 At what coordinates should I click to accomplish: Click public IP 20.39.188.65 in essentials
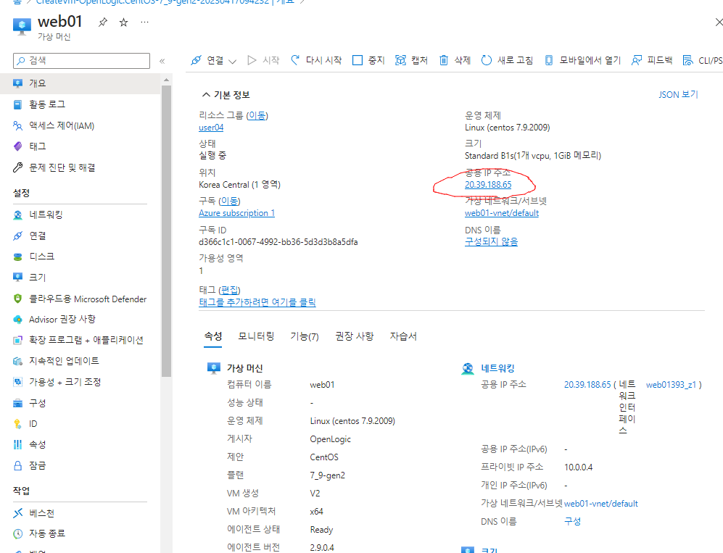(488, 184)
